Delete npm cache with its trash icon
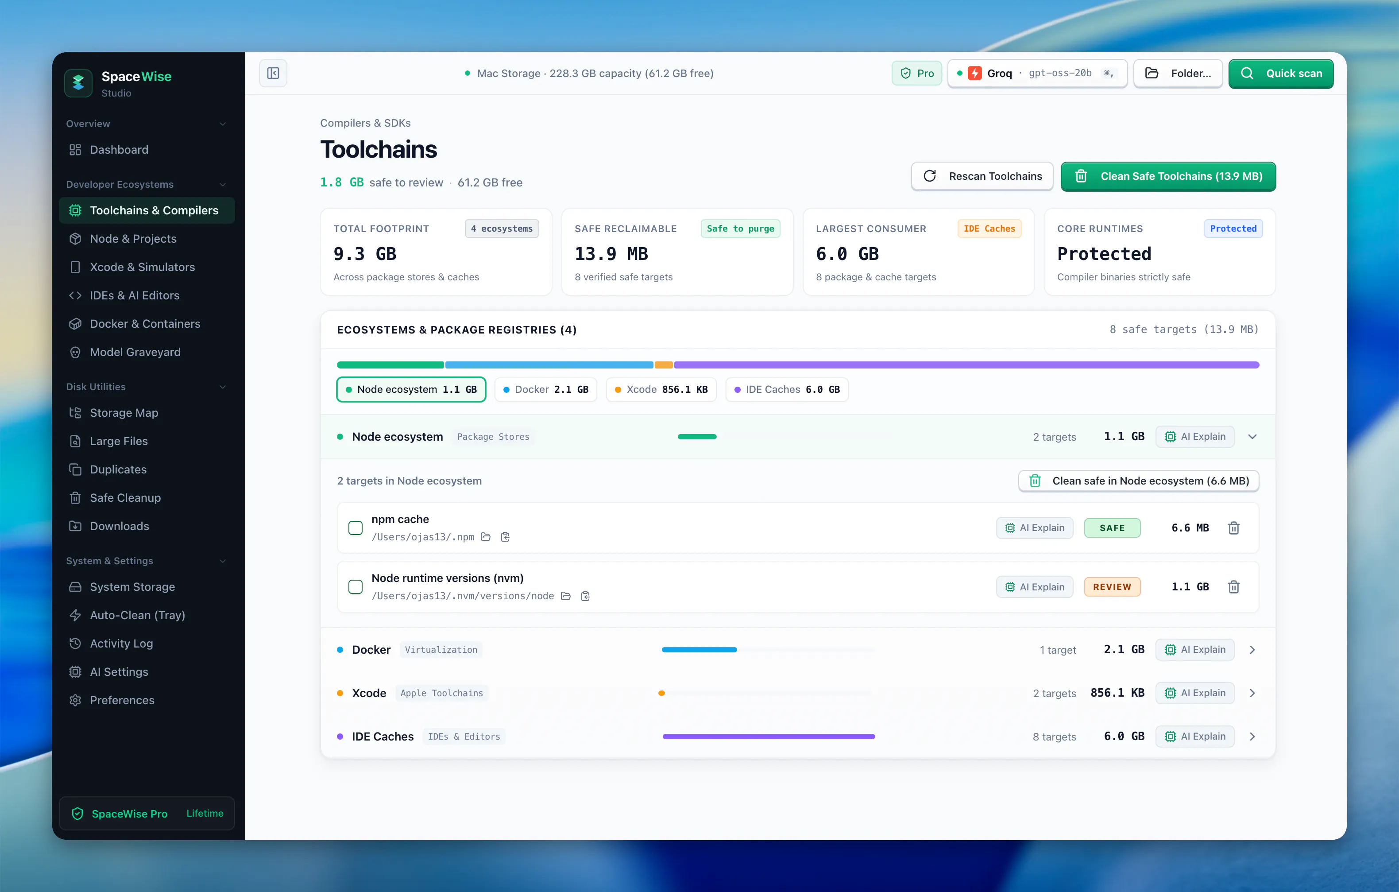The width and height of the screenshot is (1399, 892). [1233, 527]
